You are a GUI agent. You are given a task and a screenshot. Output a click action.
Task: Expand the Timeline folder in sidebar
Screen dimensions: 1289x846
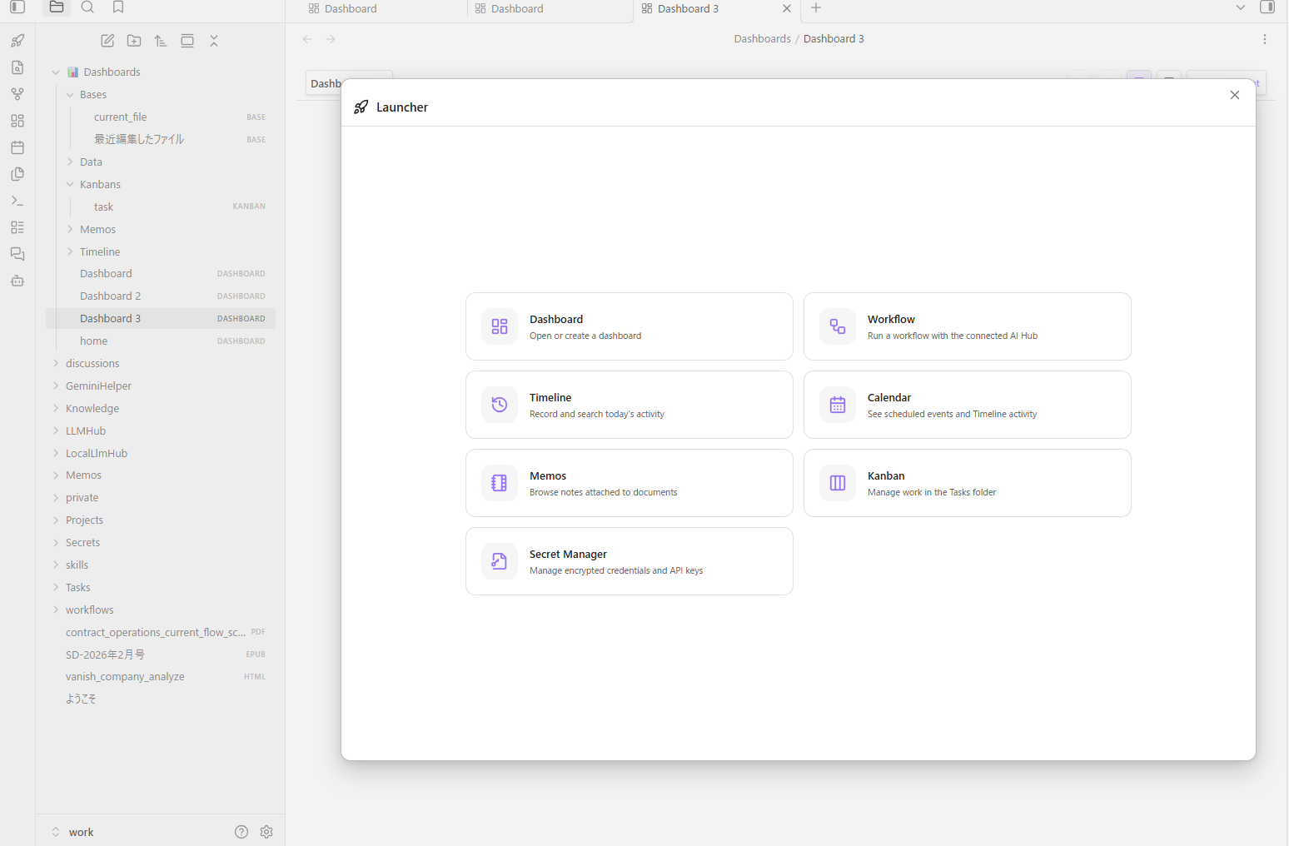pyautogui.click(x=70, y=251)
